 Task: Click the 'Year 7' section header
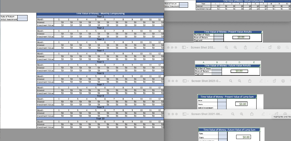click(x=100, y=85)
